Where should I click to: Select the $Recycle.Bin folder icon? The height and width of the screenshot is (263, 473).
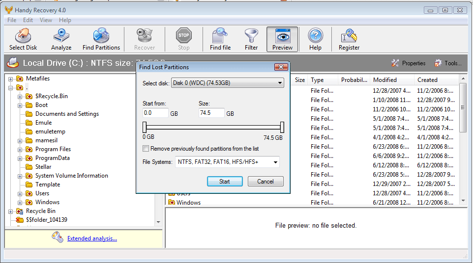(29, 96)
